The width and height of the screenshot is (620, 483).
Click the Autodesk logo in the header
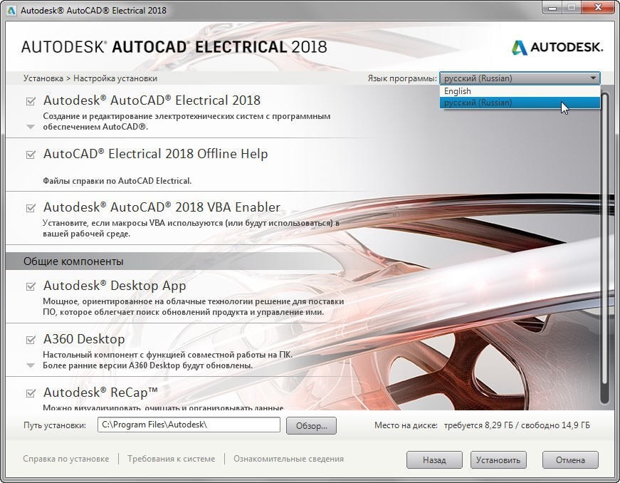tap(557, 48)
